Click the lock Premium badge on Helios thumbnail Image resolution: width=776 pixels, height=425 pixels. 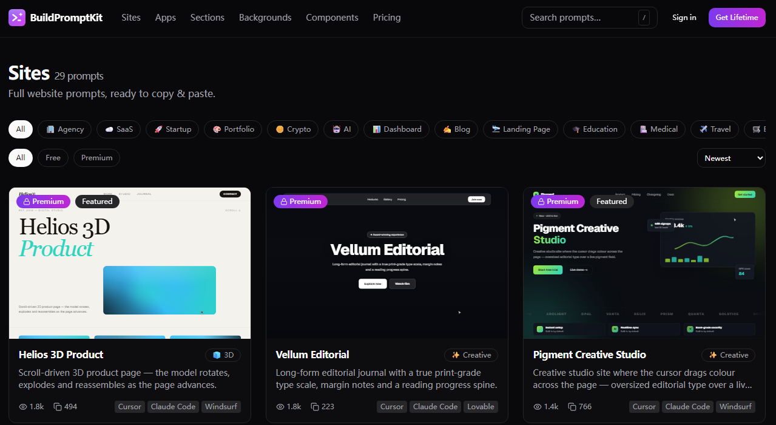point(44,202)
